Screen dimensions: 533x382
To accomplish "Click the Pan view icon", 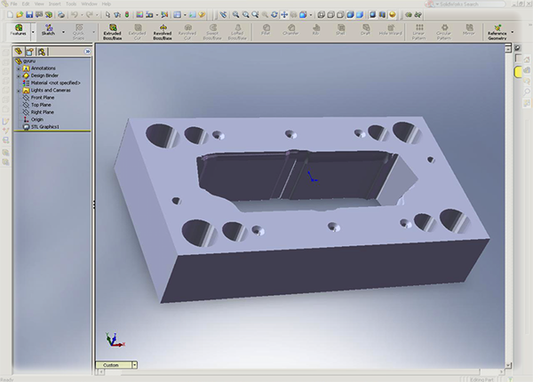I will 283,15.
